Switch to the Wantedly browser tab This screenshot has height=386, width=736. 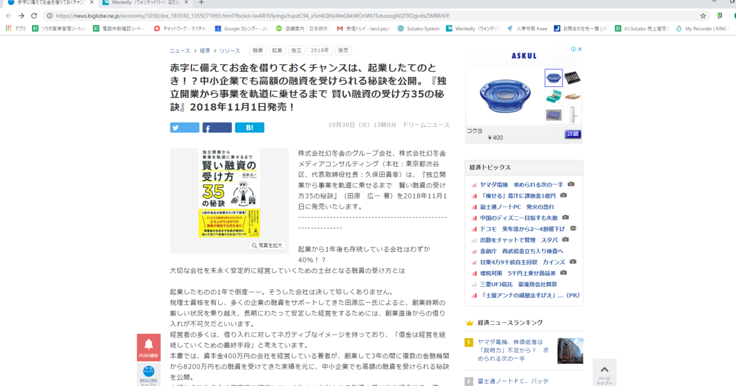[x=145, y=2]
